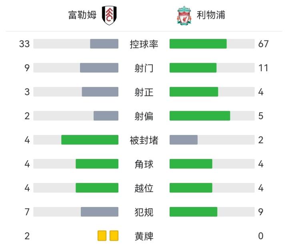
Task: Select the 射门 shots label
Action: (144, 68)
